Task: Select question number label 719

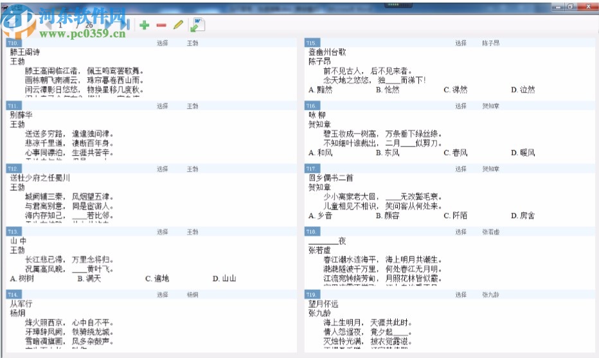Action: pos(312,294)
